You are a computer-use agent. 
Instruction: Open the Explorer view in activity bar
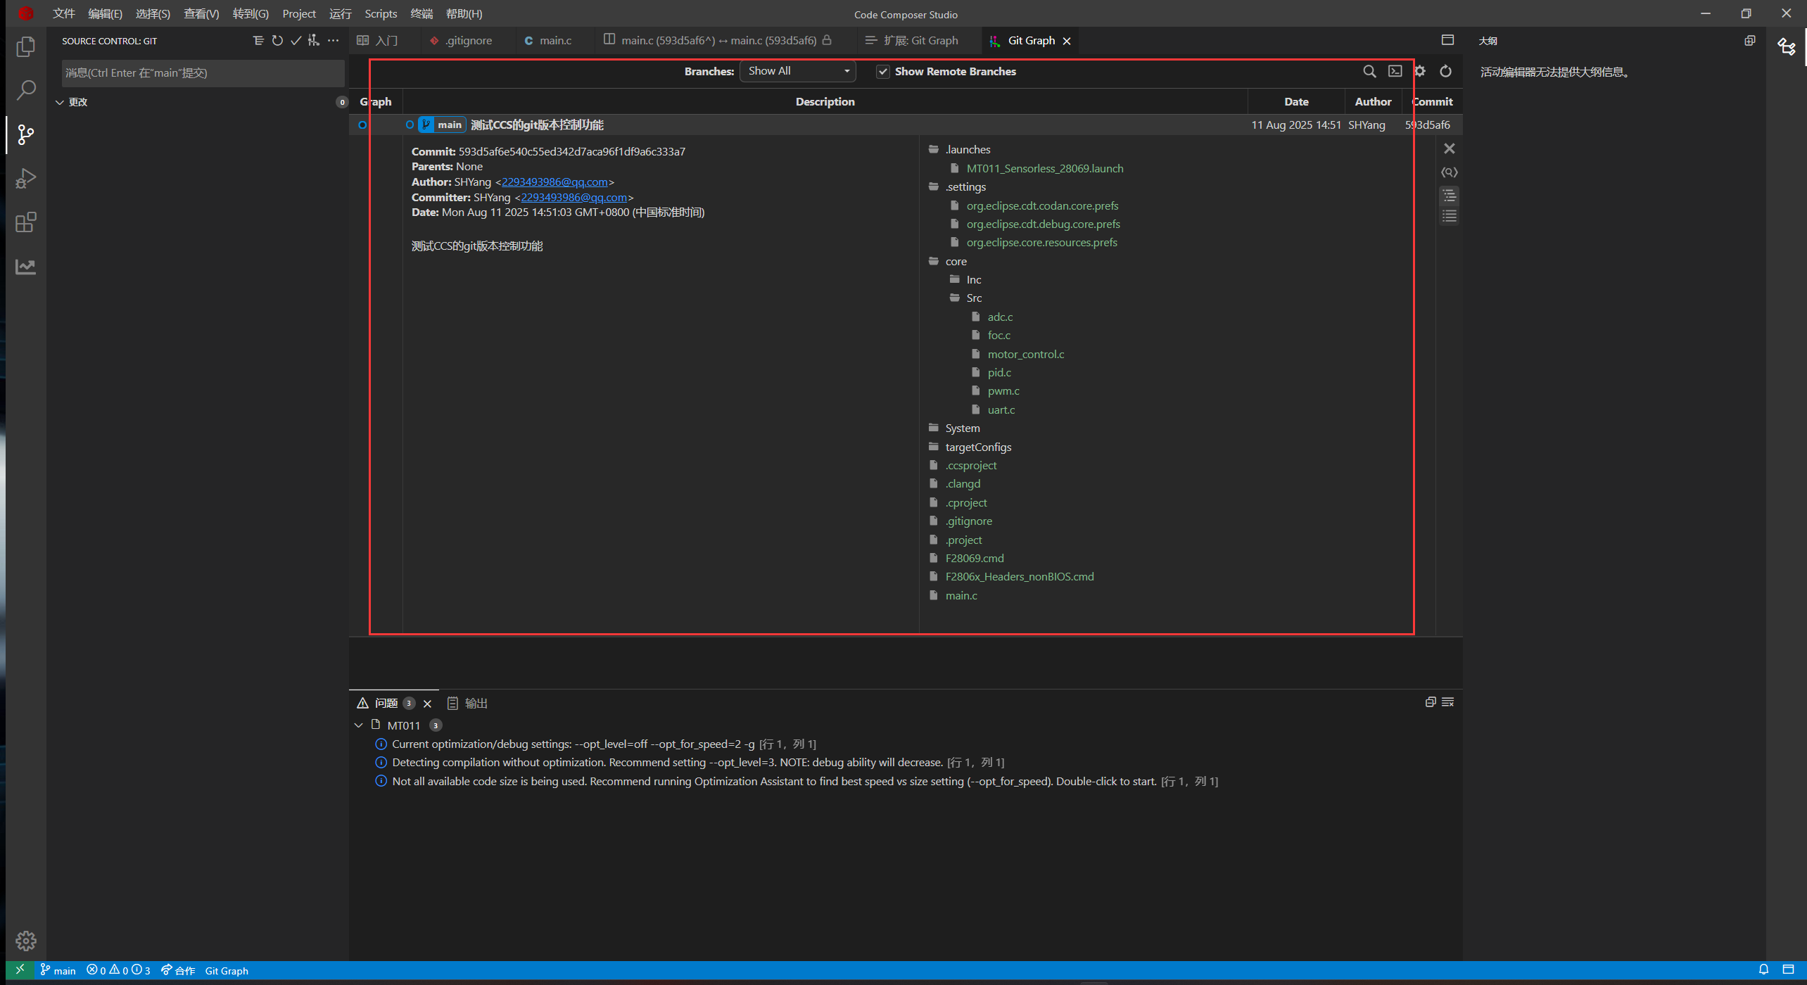point(26,46)
